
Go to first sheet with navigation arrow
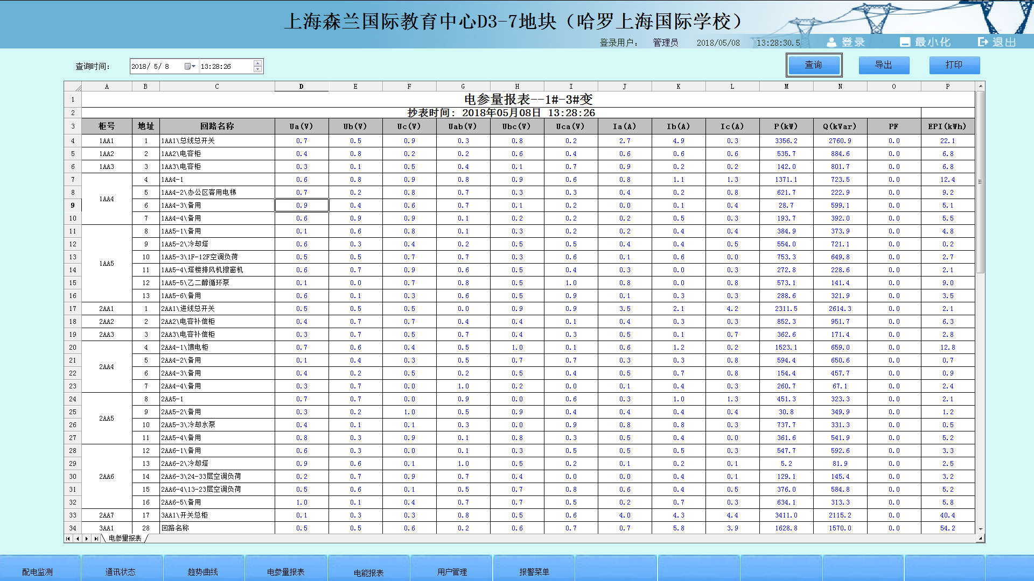pos(68,539)
